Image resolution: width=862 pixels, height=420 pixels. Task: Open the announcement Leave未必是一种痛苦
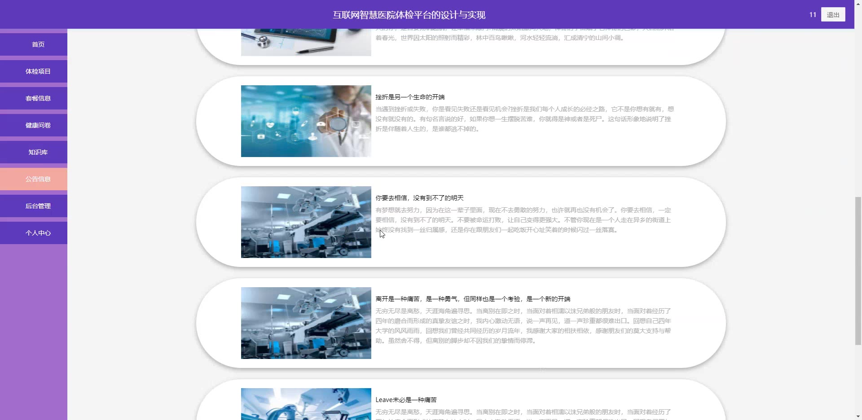tap(406, 400)
